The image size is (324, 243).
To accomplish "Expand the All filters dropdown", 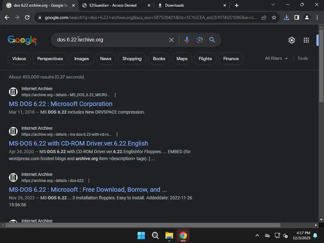I will point(276,59).
